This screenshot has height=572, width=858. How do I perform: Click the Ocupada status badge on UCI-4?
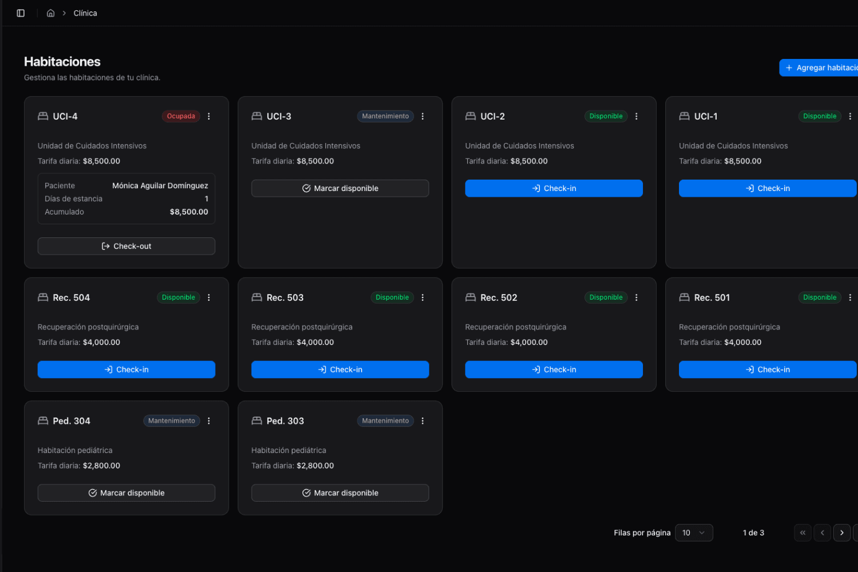(x=181, y=116)
